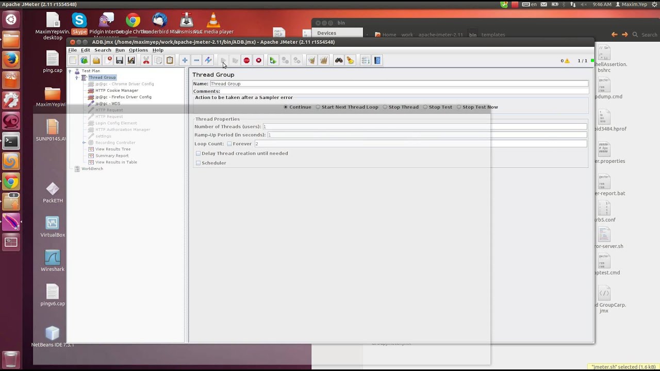Image resolution: width=660 pixels, height=371 pixels.
Task: Open the Function Helper list icon
Action: (x=366, y=60)
